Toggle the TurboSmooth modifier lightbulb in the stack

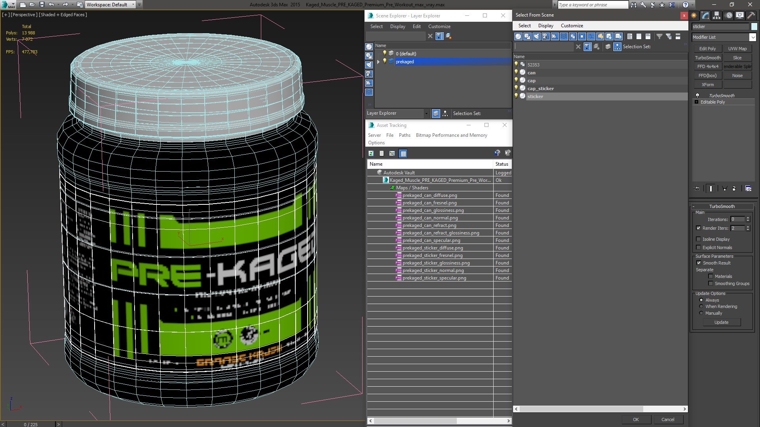[697, 96]
